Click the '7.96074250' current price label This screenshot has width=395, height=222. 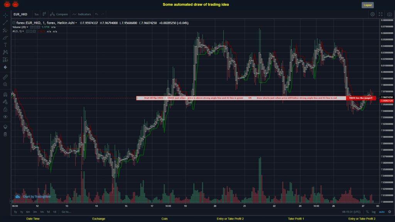[387, 97]
